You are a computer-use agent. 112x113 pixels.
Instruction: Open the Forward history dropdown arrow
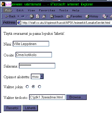(27, 16)
